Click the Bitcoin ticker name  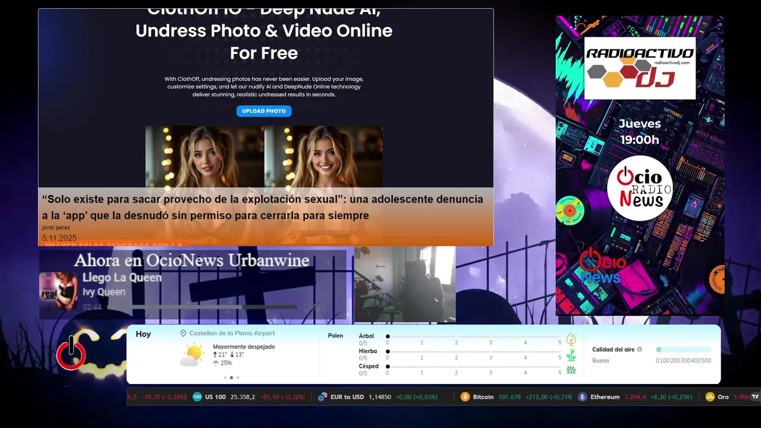(x=483, y=397)
